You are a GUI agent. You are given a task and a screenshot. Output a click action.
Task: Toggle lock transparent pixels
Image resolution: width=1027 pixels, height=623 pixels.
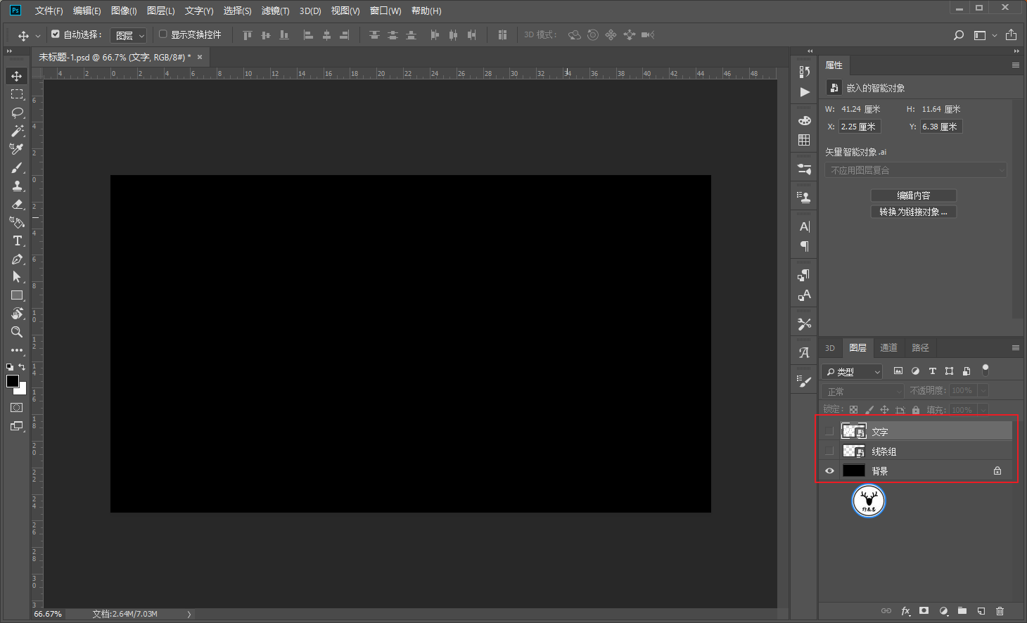point(853,410)
